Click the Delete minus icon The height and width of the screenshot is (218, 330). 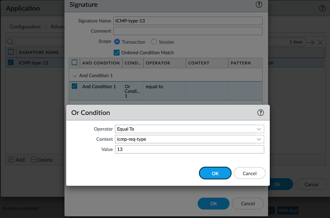point(34,160)
